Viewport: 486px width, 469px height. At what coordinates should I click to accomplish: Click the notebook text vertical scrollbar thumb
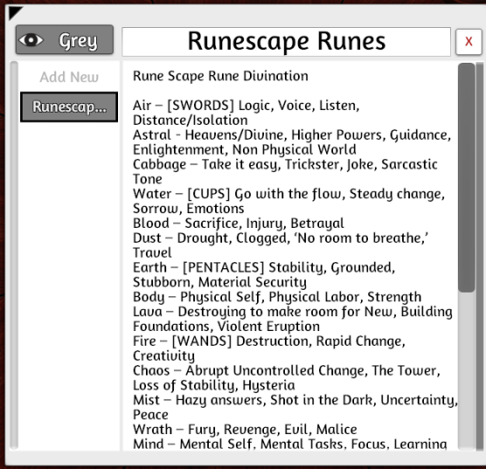pos(466,177)
